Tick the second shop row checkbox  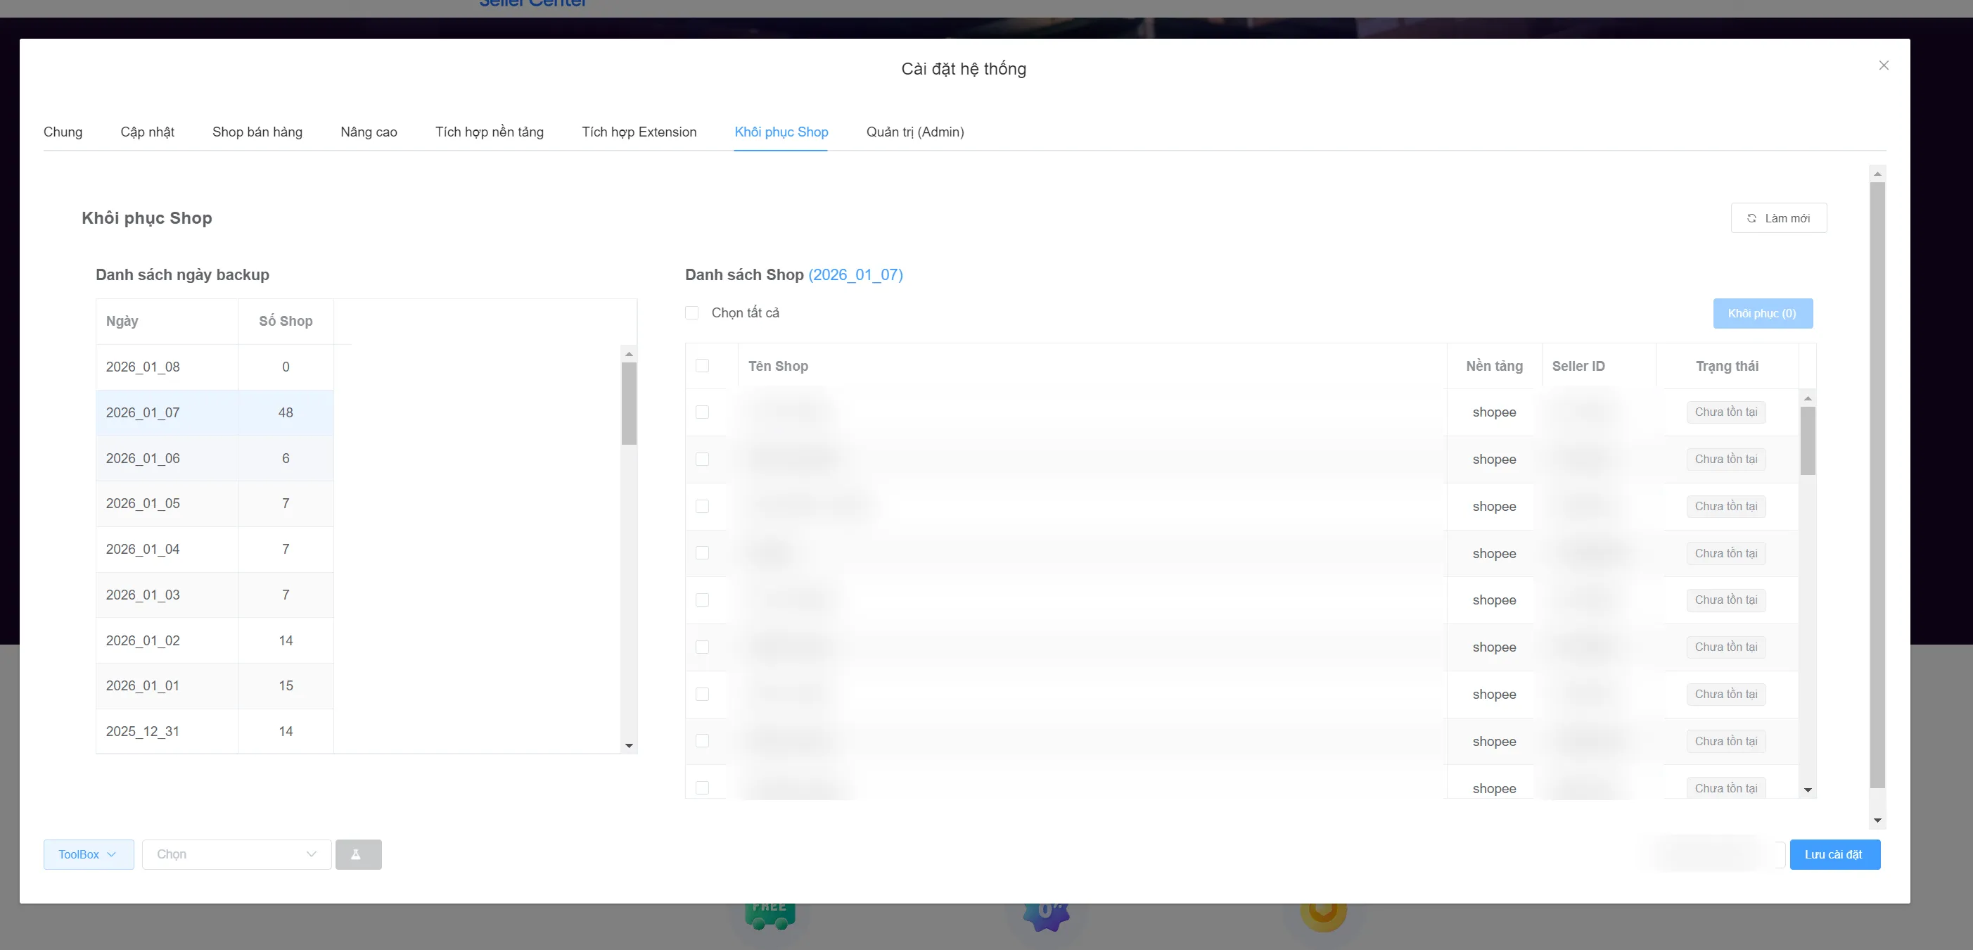tap(701, 459)
